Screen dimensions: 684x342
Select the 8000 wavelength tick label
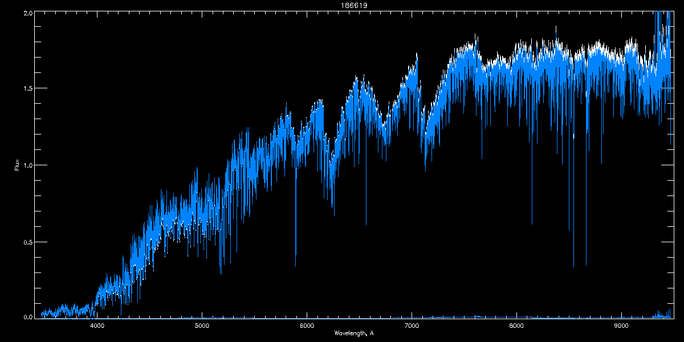click(516, 325)
